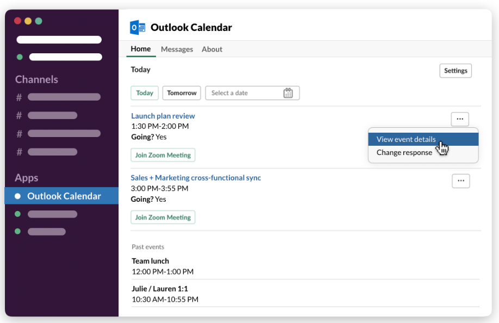Image resolution: width=499 pixels, height=323 pixels.
Task: Select View event details menu item
Action: pos(406,139)
